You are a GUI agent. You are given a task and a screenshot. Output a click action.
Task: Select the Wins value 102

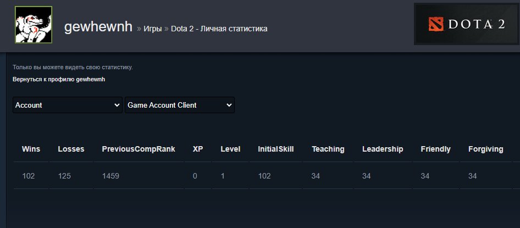[x=29, y=176]
